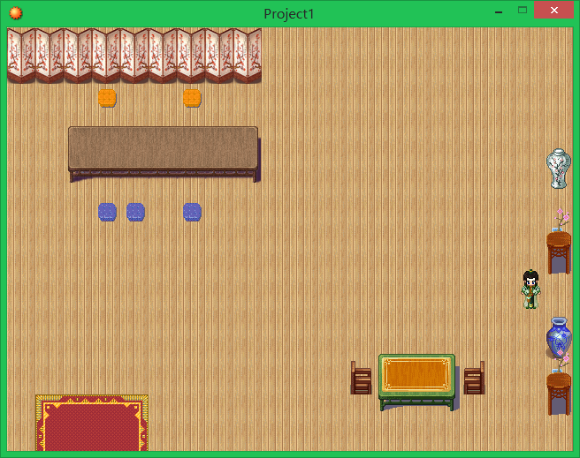Close the Project1 window

tap(553, 10)
